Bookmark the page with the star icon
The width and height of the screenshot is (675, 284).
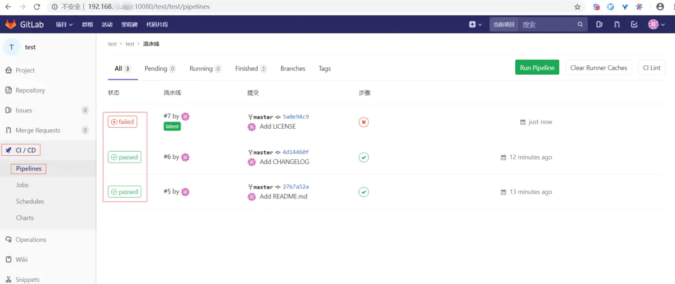(577, 7)
